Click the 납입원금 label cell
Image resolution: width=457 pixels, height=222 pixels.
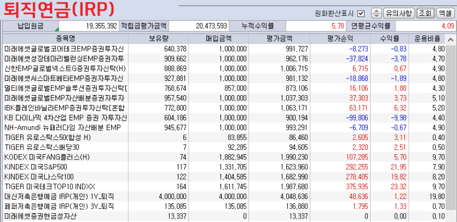tap(31, 26)
